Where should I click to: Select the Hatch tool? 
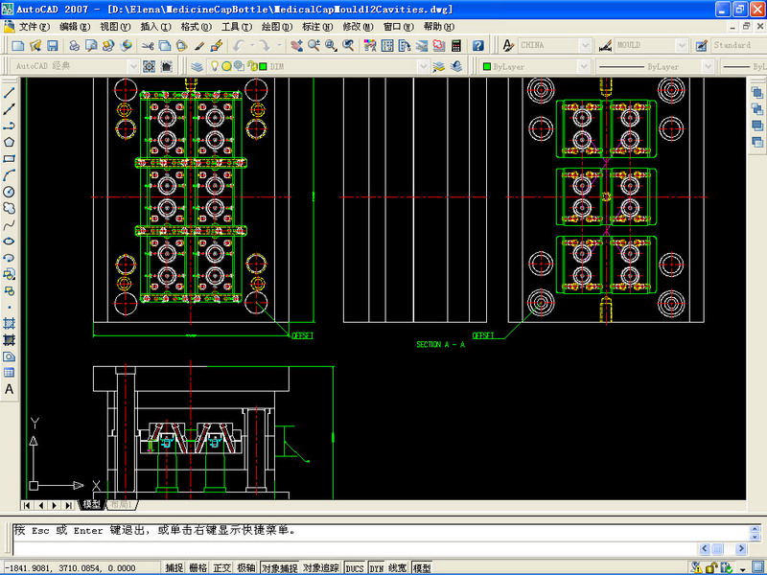click(10, 323)
